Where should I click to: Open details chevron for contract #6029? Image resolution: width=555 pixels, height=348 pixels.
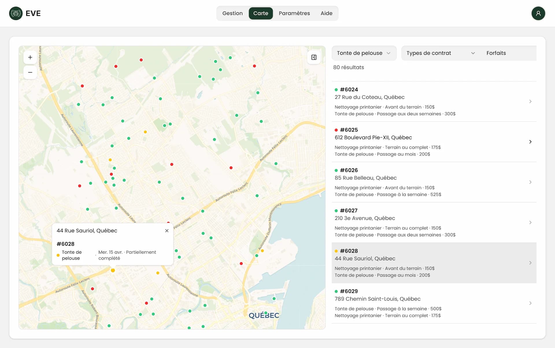(530, 303)
